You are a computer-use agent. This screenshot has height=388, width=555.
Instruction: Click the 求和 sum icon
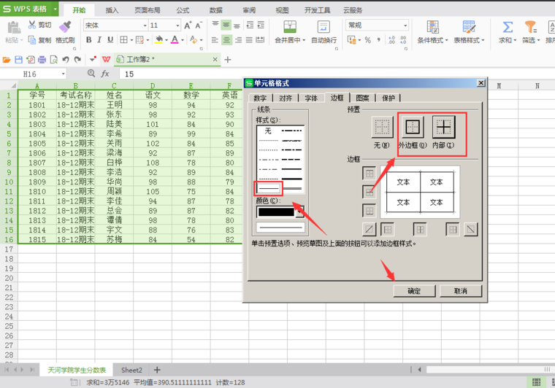coord(507,26)
